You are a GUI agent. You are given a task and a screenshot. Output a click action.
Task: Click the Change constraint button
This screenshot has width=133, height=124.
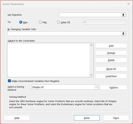[111, 53]
